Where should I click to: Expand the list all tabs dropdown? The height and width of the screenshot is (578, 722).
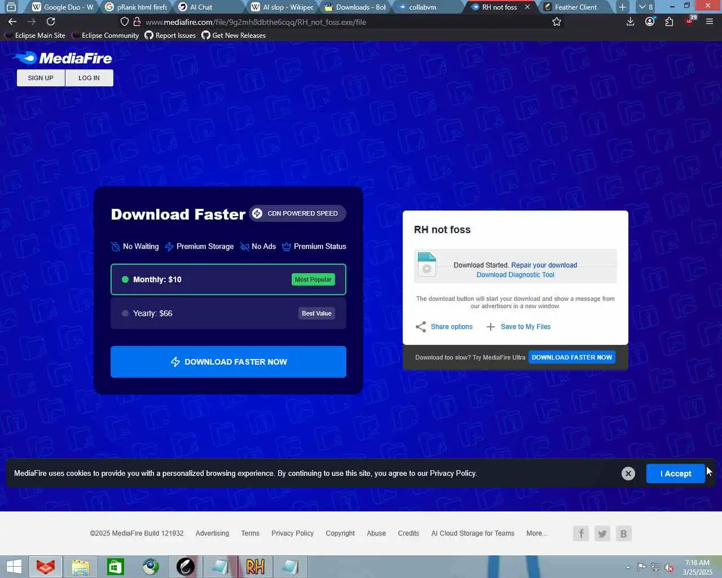(646, 7)
